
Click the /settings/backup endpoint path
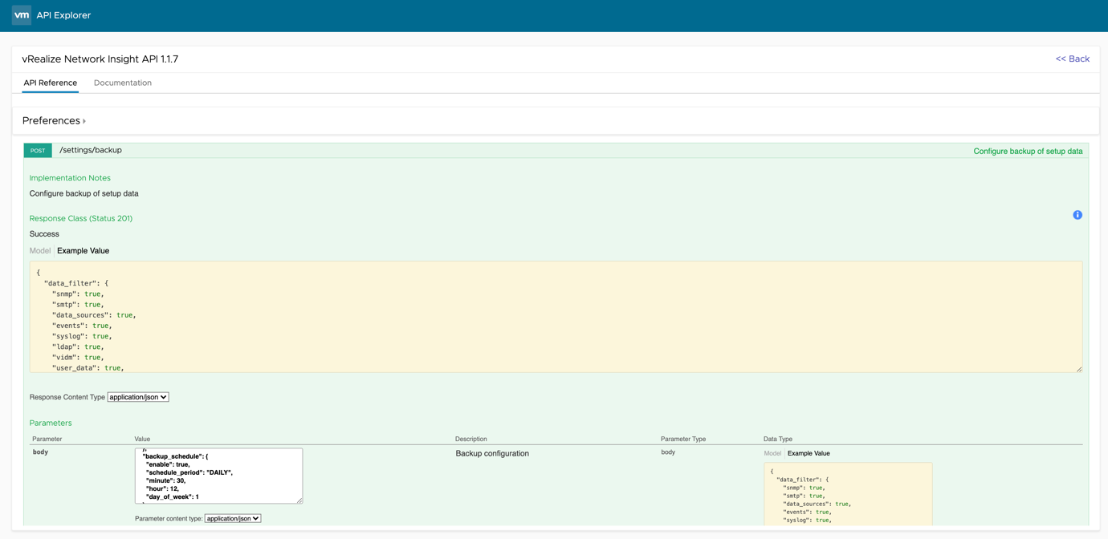tap(91, 150)
